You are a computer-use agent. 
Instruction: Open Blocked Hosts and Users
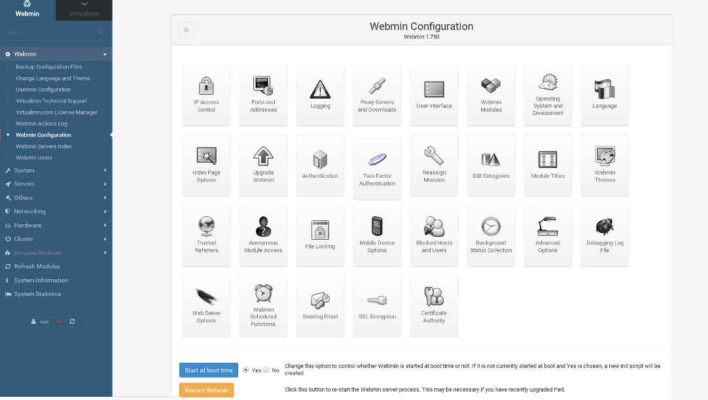point(434,236)
